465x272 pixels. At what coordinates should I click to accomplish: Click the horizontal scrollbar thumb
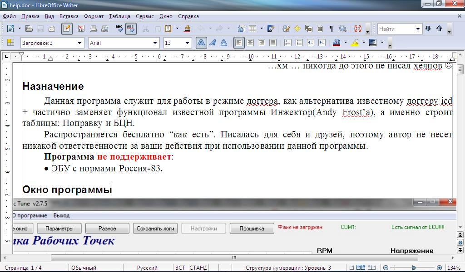(x=235, y=258)
